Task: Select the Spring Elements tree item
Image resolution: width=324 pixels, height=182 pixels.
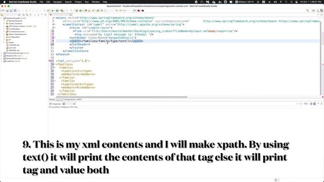Action: (16, 21)
